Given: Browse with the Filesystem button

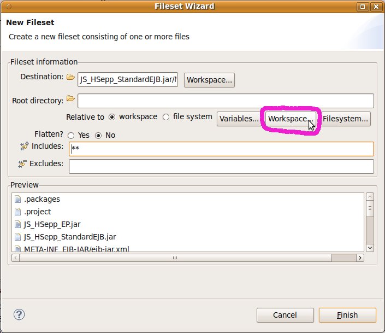Looking at the screenshot, I should [346, 119].
